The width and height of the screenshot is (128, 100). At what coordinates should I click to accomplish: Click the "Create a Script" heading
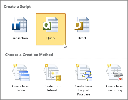pos(17,7)
